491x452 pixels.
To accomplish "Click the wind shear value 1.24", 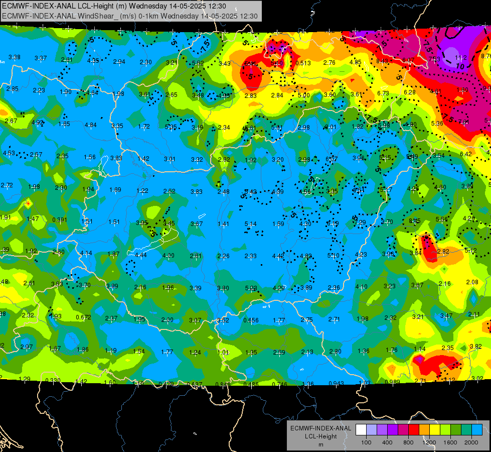I will pos(195,352).
